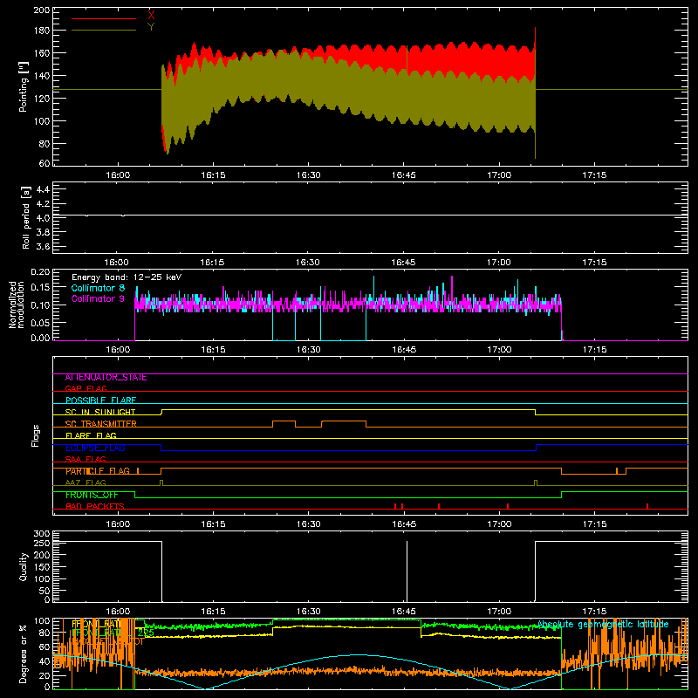698x698 pixels.
Task: Click the last BAD_PACKETS tick after 17:15
Action: point(647,506)
